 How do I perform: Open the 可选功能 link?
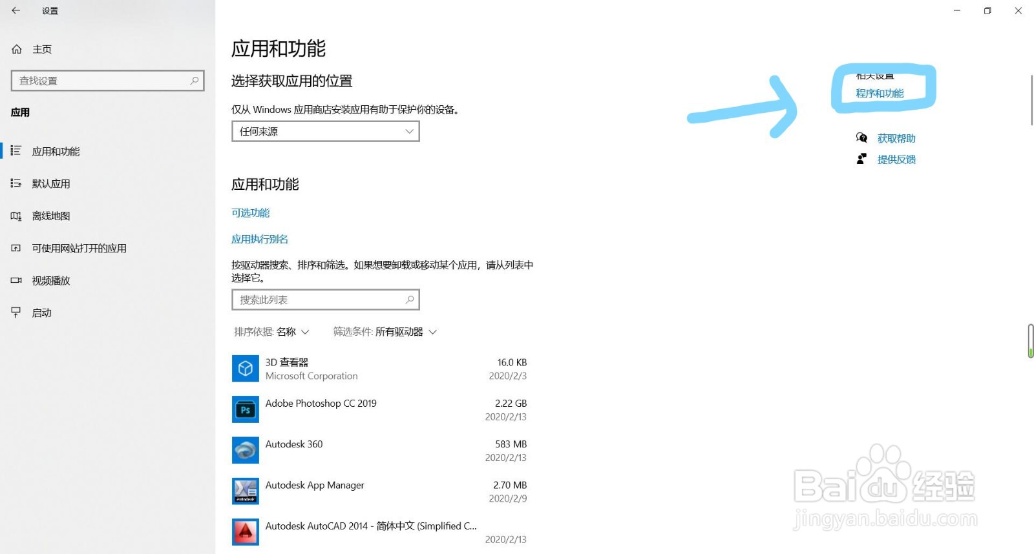[x=251, y=212]
